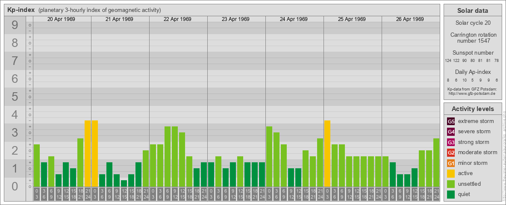The width and height of the screenshot is (506, 205).
Task: Click the G3 strong storm badge
Action: [x=451, y=142]
